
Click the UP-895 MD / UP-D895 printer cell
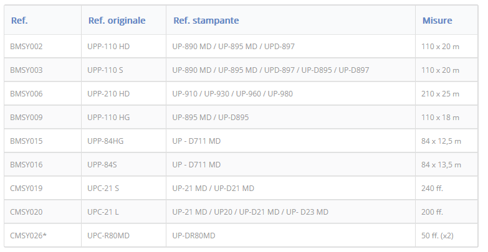pyautogui.click(x=290, y=117)
